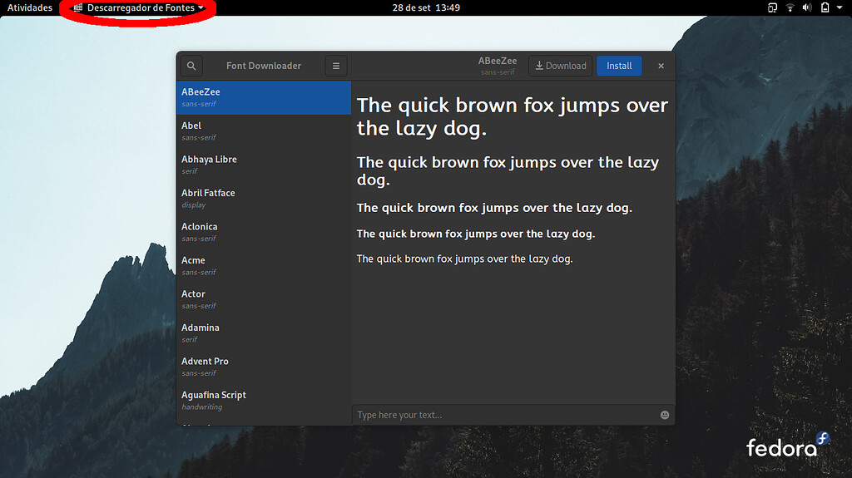Click the volume speaker icon
This screenshot has height=478, width=852.
click(806, 7)
